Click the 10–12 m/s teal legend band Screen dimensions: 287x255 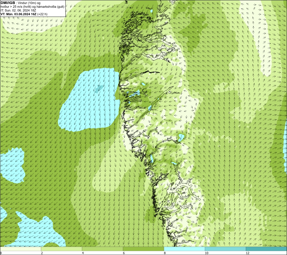pyautogui.click(x=226, y=249)
